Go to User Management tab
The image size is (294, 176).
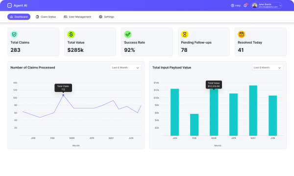pos(77,17)
